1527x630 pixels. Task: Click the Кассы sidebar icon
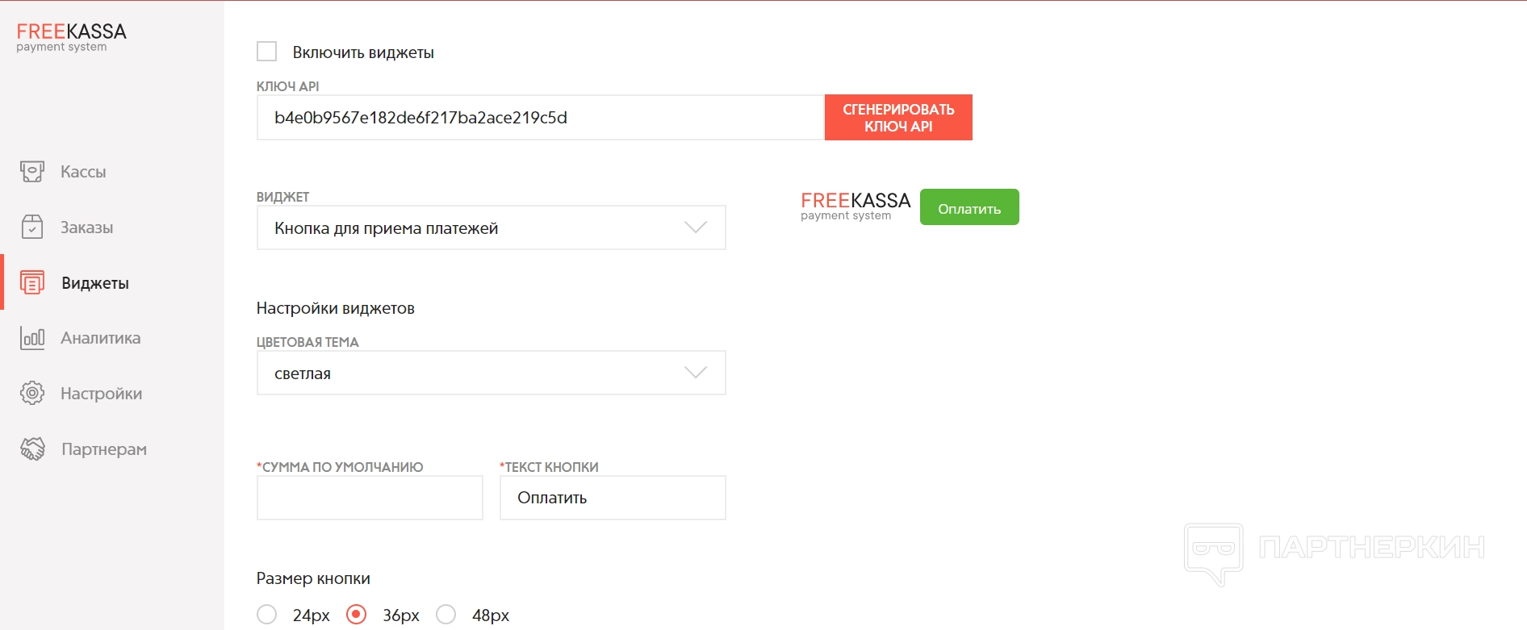click(32, 172)
